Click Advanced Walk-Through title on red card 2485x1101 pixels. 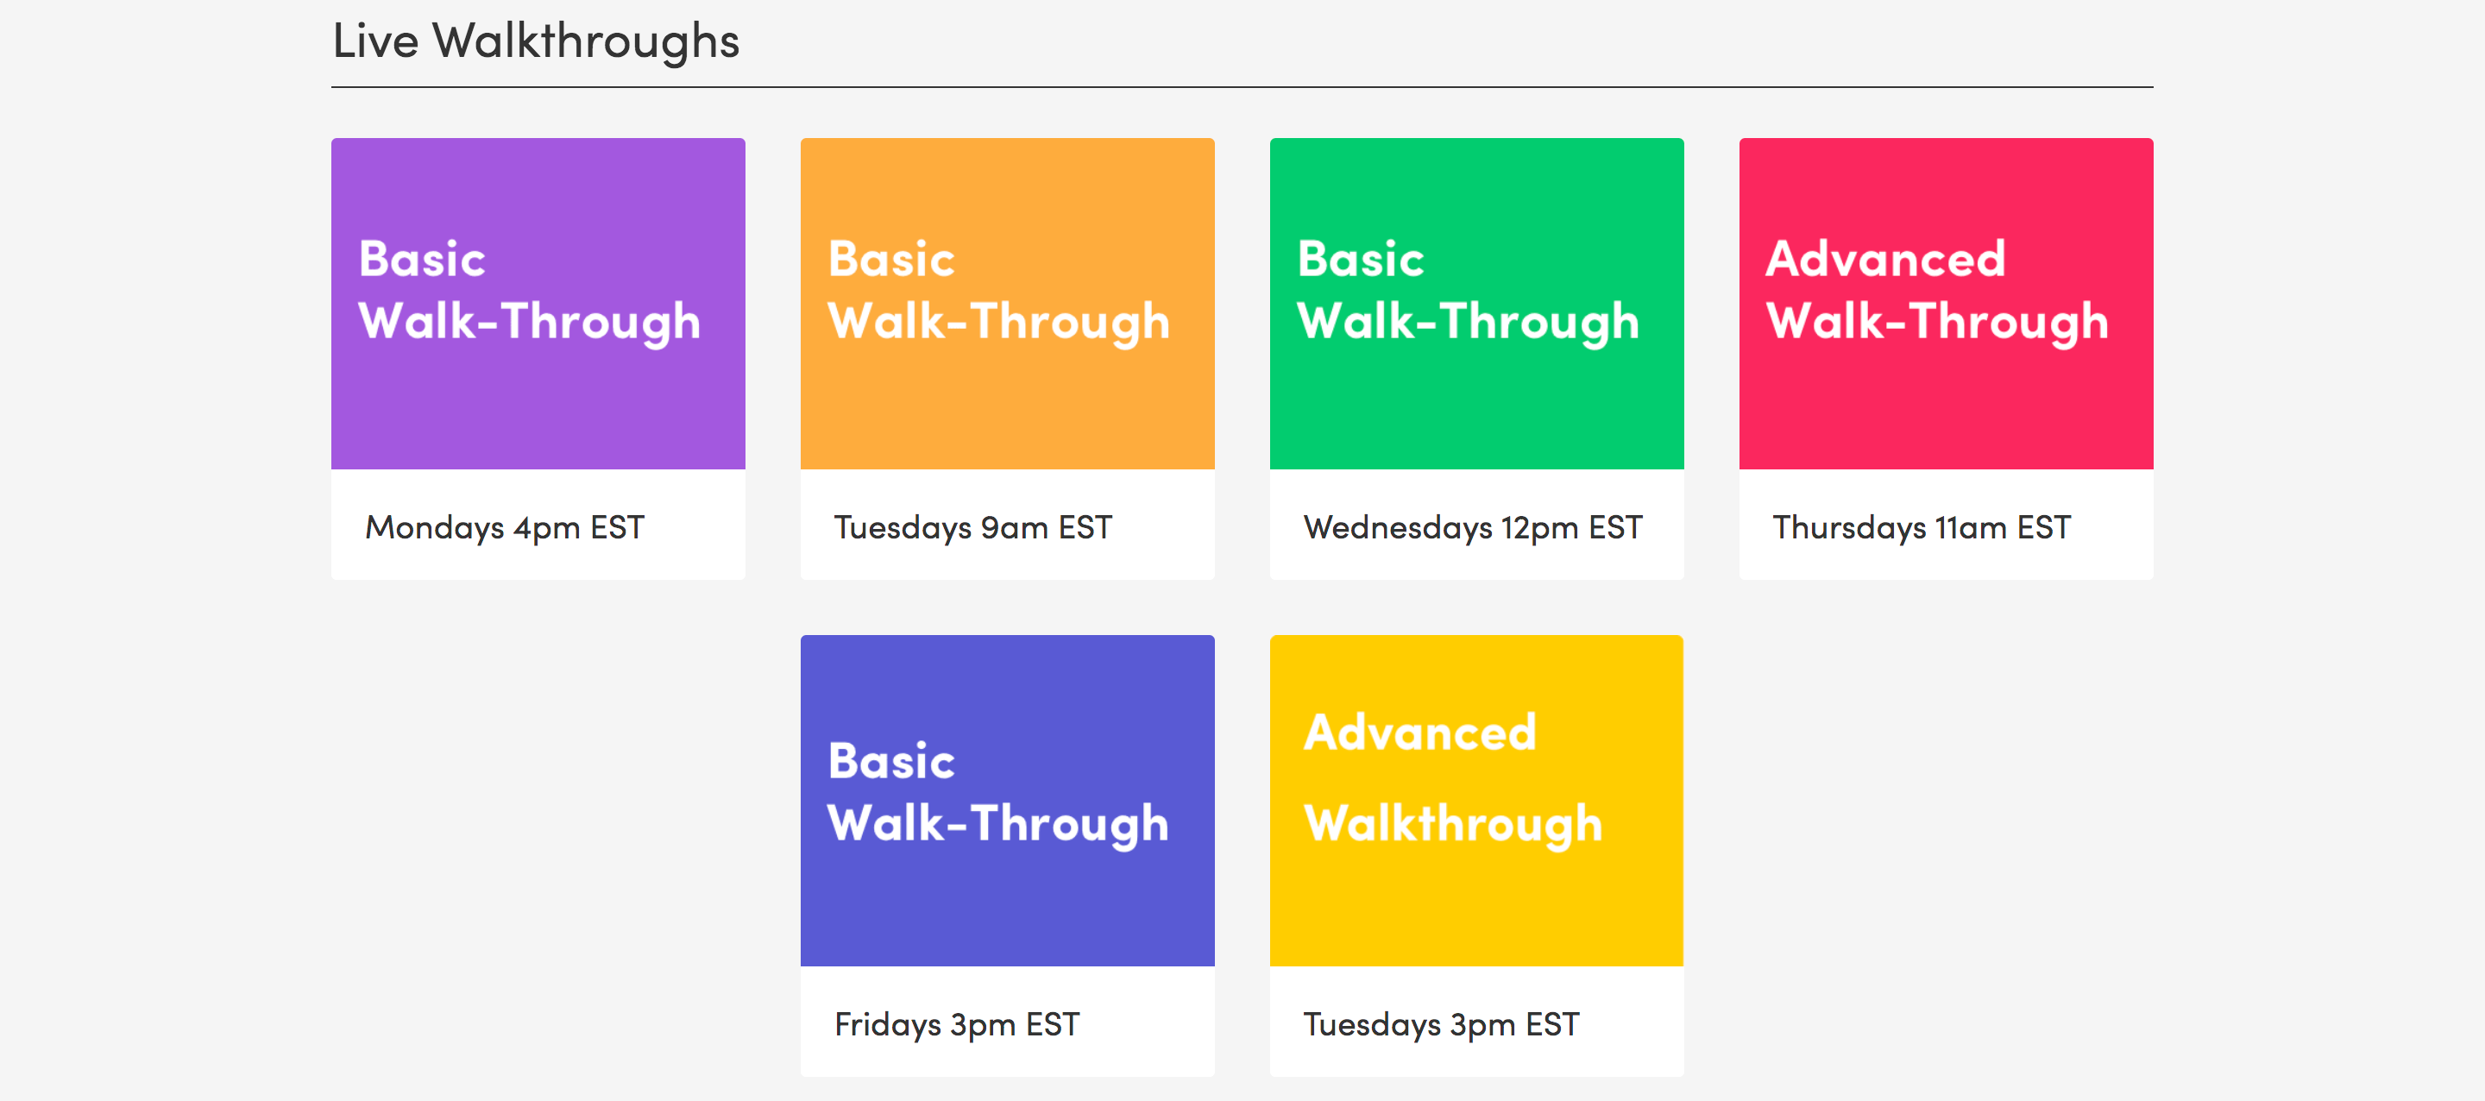[x=1937, y=292]
